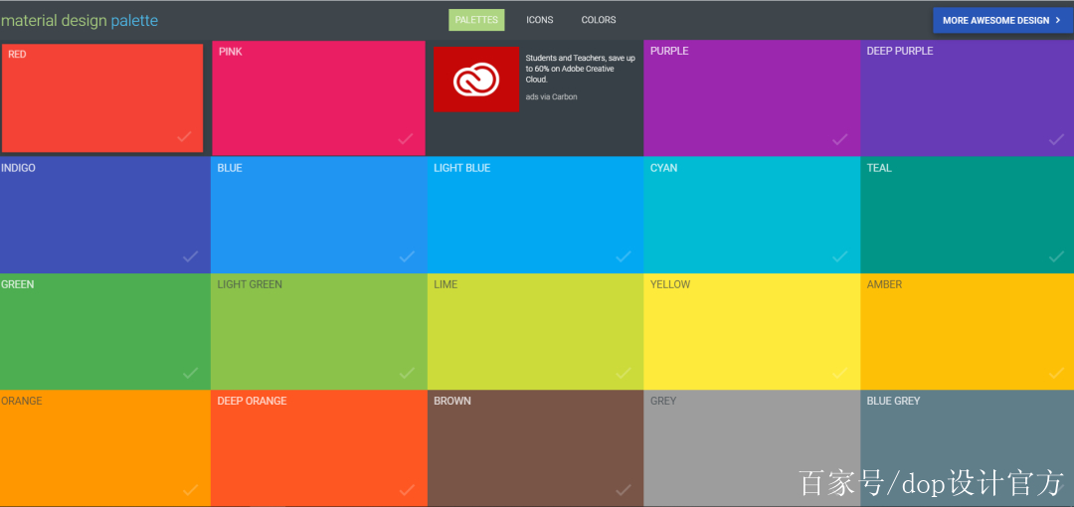The width and height of the screenshot is (1074, 507).
Task: Select the Purple color swatch
Action: 752,98
